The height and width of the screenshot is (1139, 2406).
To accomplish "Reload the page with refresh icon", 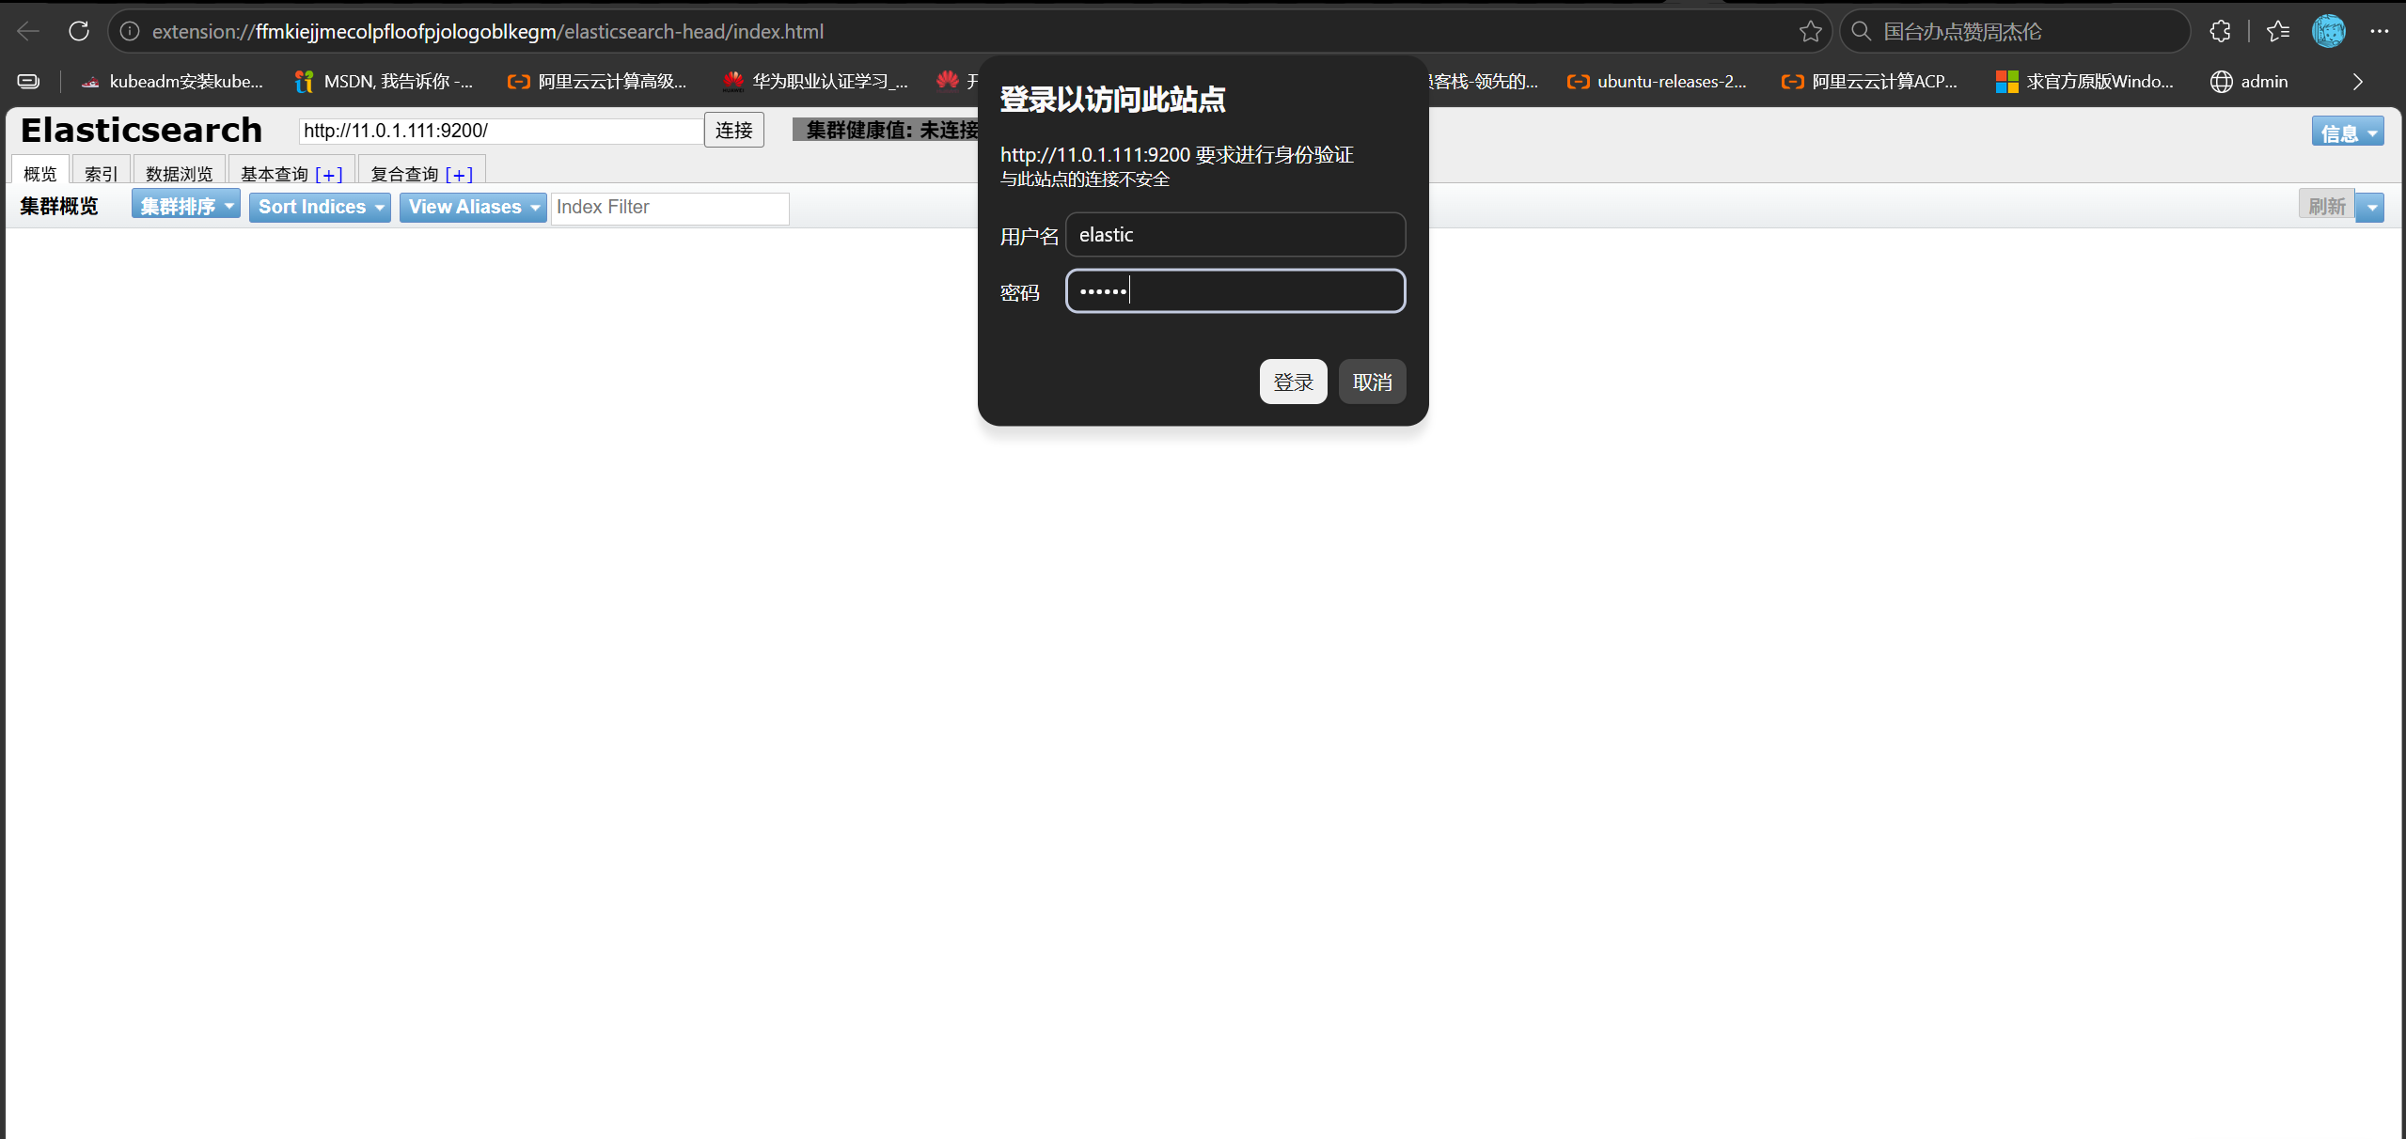I will [x=79, y=31].
